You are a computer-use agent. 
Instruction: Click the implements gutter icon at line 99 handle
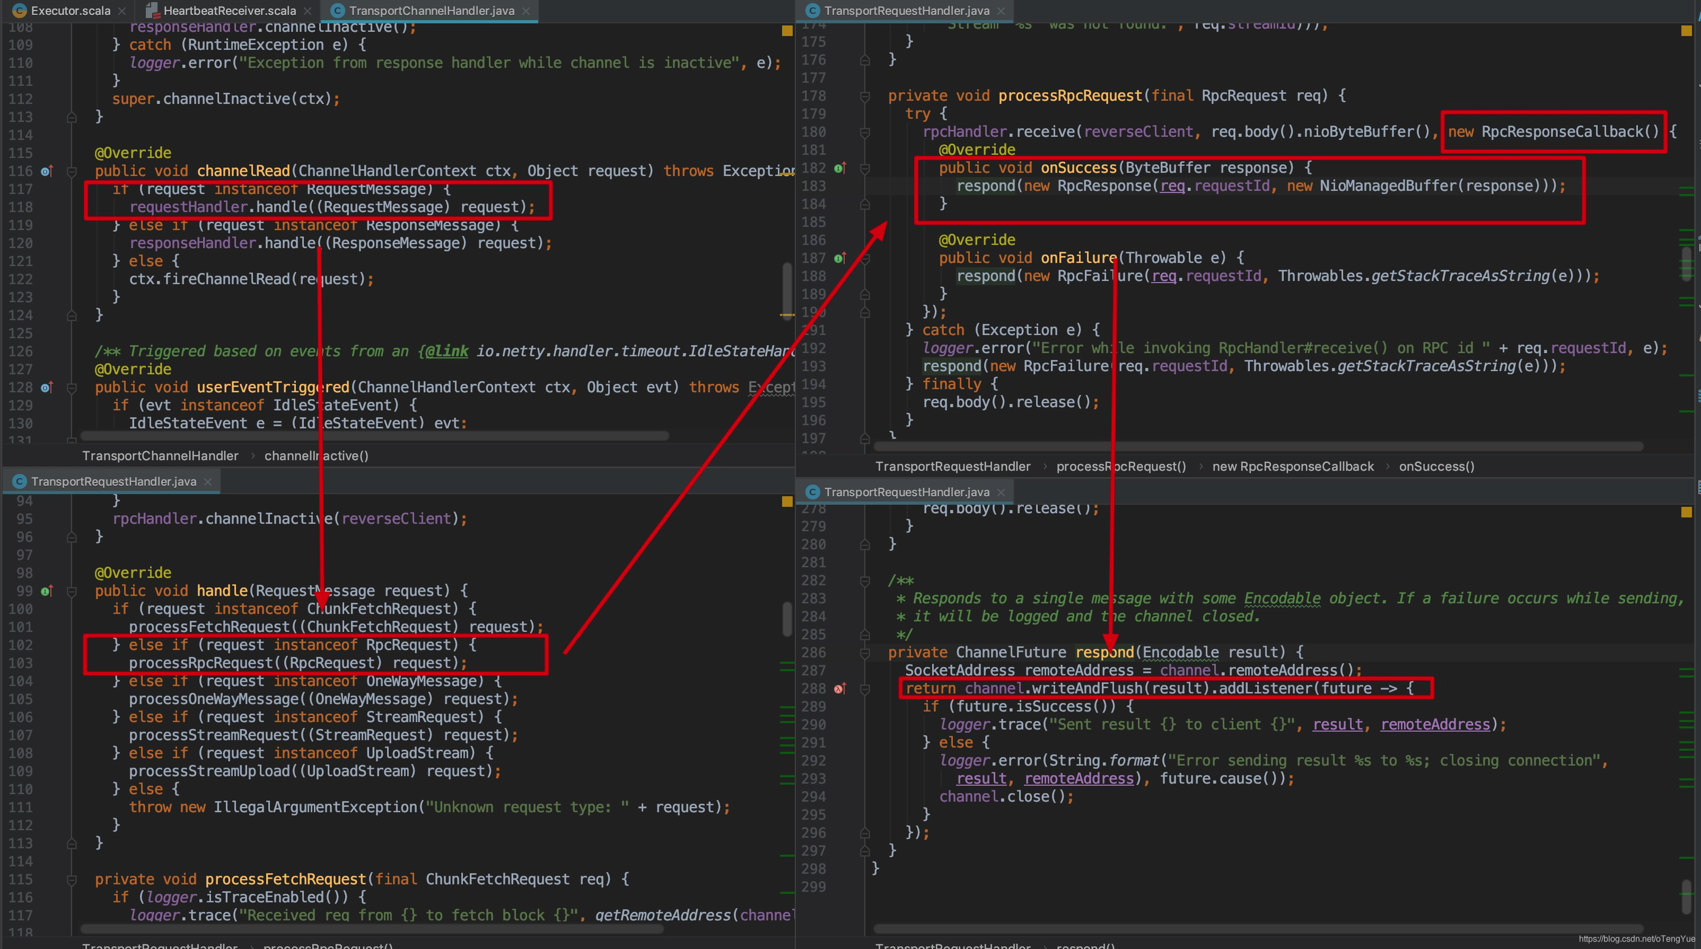click(46, 591)
